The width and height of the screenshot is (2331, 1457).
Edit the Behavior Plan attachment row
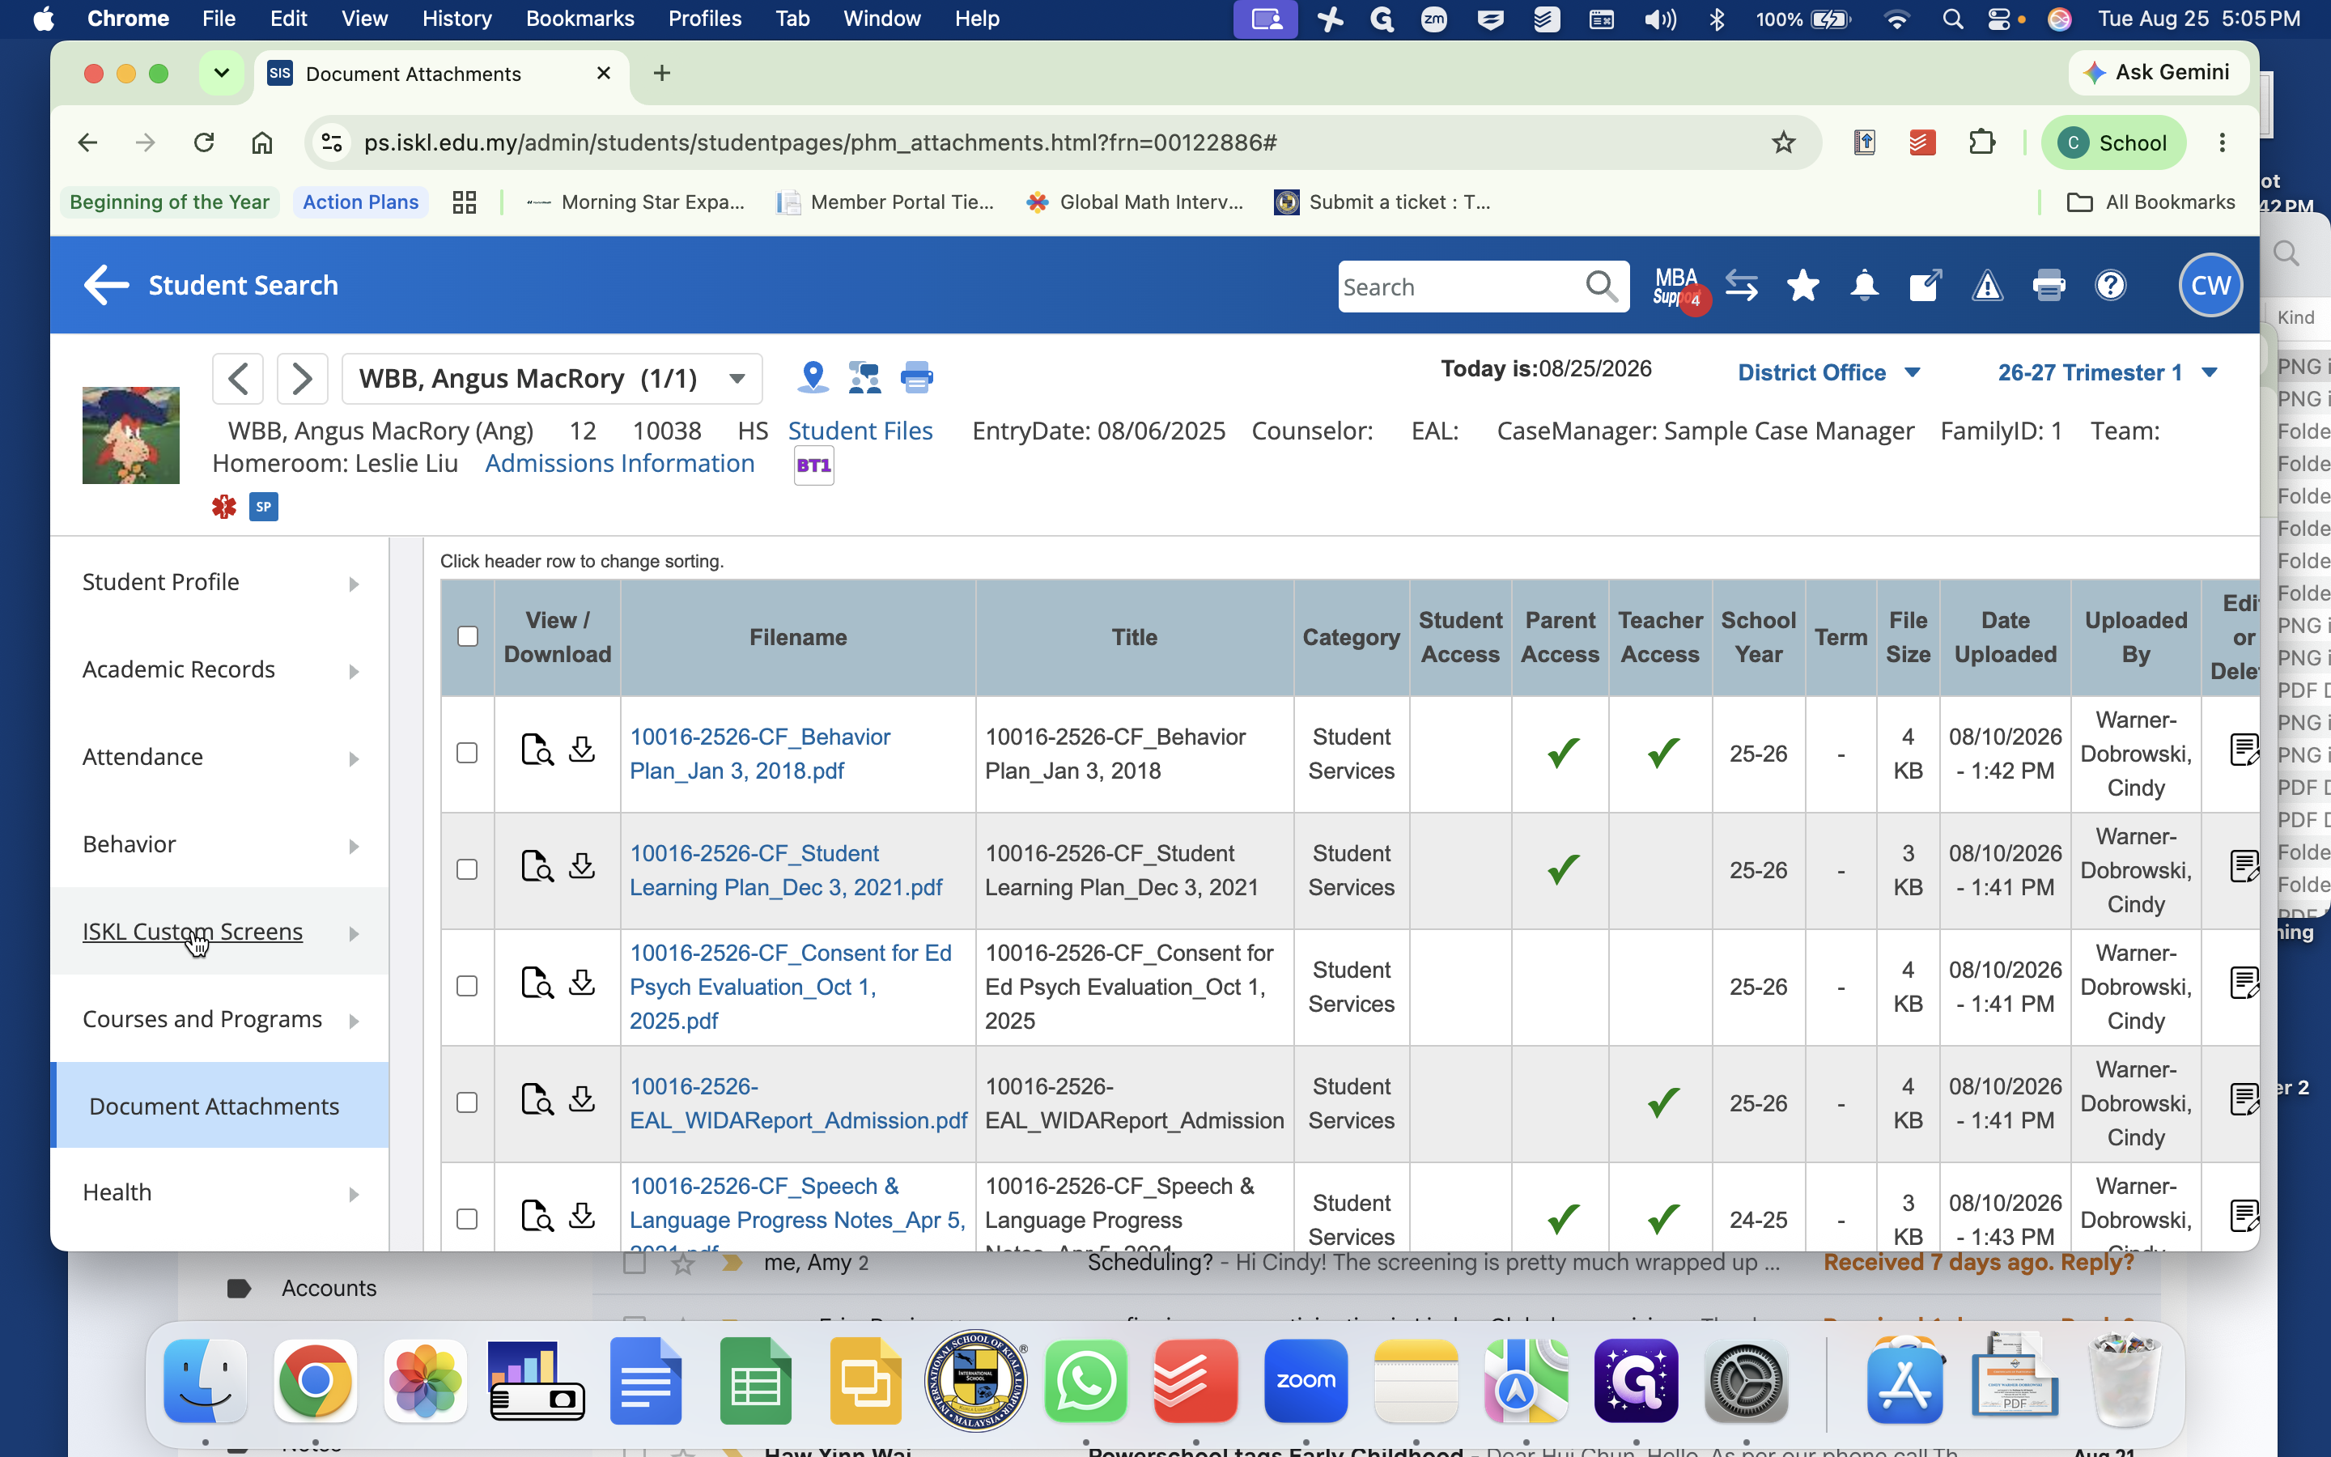pyautogui.click(x=2244, y=750)
